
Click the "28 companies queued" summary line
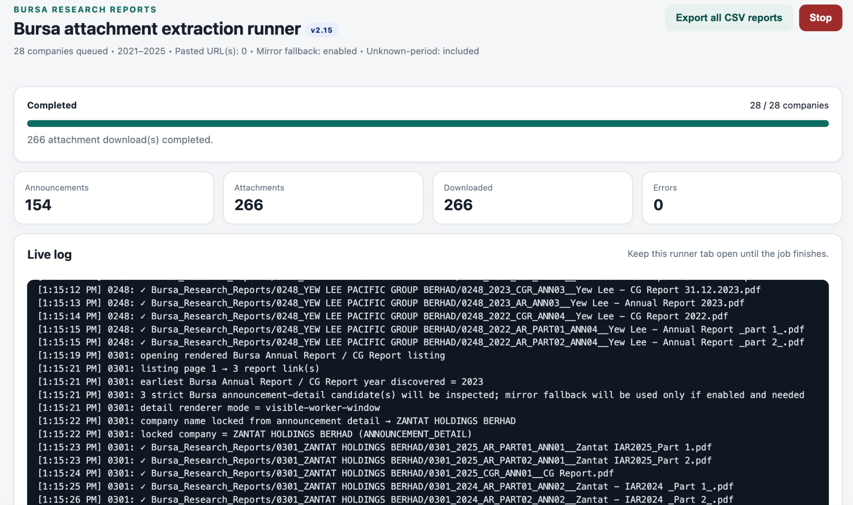[246, 51]
